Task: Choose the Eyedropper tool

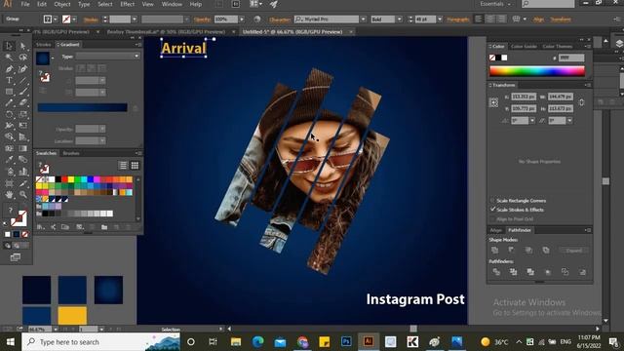Action: pos(9,160)
